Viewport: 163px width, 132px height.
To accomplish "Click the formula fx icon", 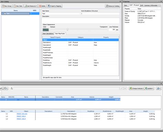I will click(x=12, y=88).
